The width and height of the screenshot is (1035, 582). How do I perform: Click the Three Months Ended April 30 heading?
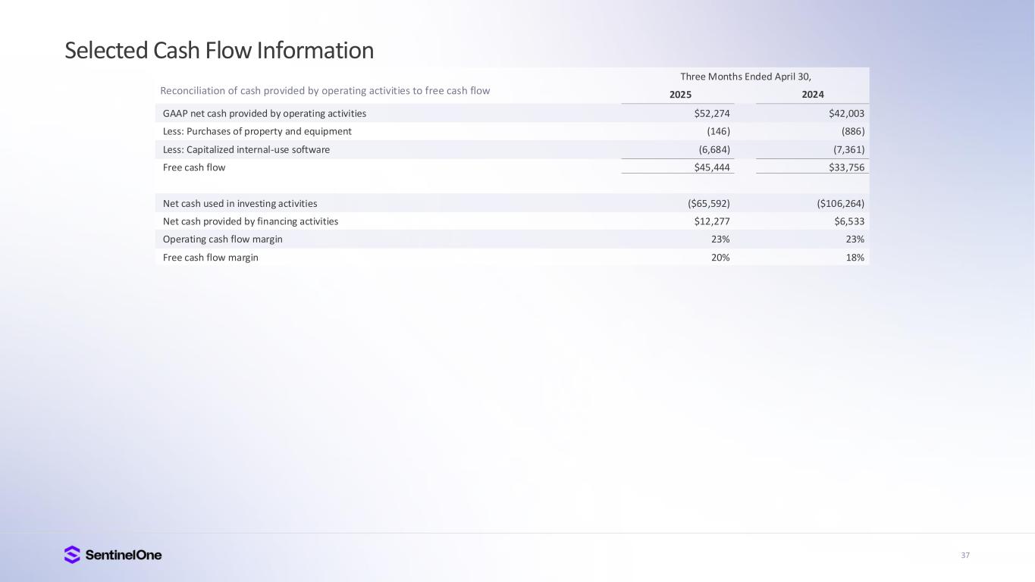click(745, 77)
